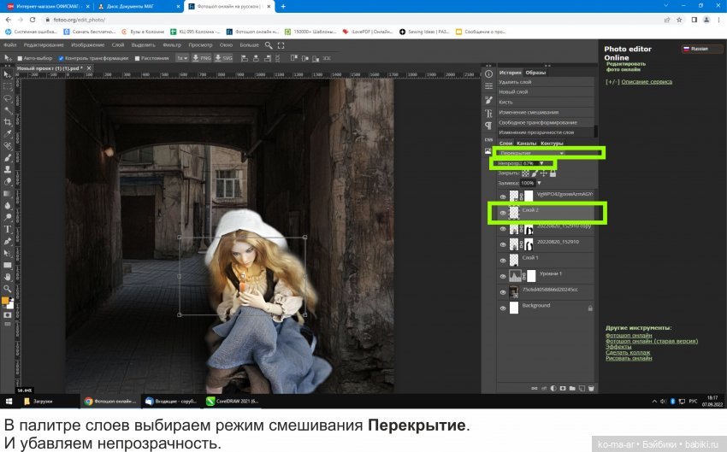Select the Move tool in left toolbar

(x=8, y=74)
